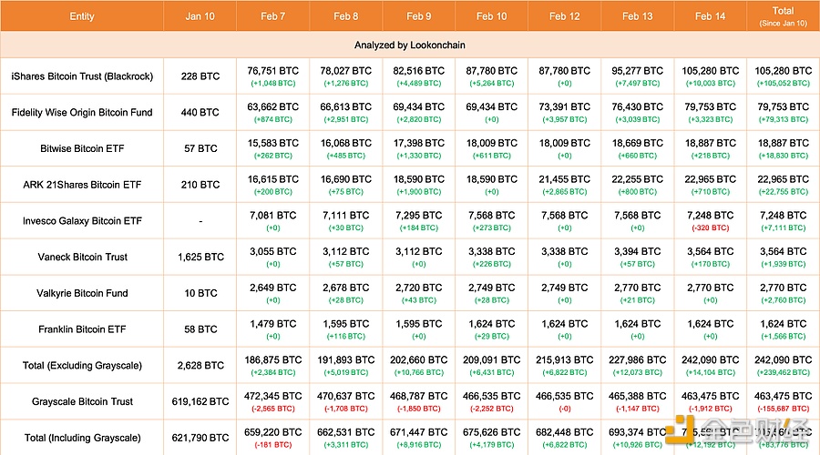820x455 pixels.
Task: Select the ARK 21Shares Bitcoin ETF label
Action: pos(82,185)
